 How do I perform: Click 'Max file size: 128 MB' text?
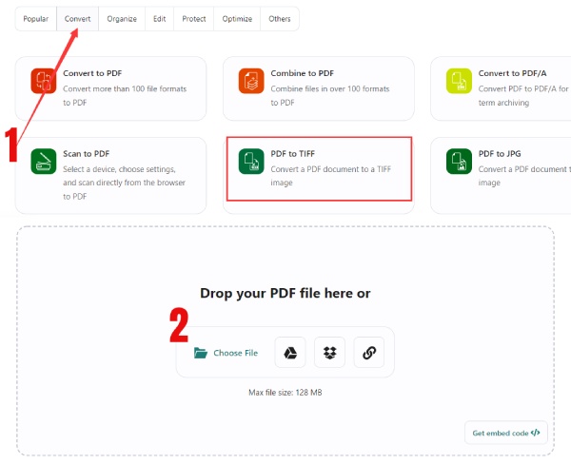285,393
